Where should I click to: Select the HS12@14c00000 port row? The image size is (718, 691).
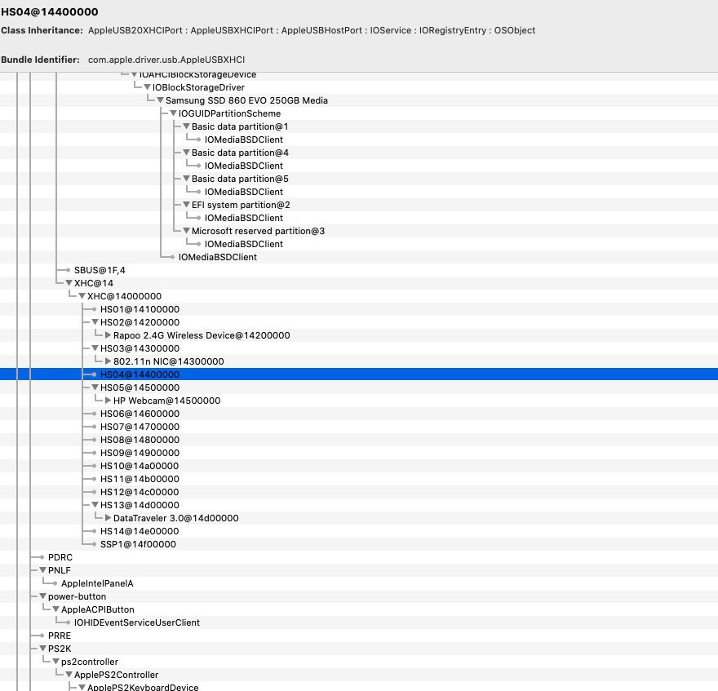point(359,492)
